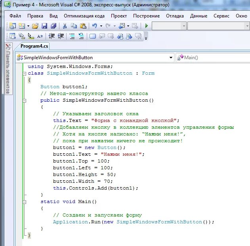Click the Navigate Backward icon
This screenshot has width=250, height=246.
[x=122, y=26]
